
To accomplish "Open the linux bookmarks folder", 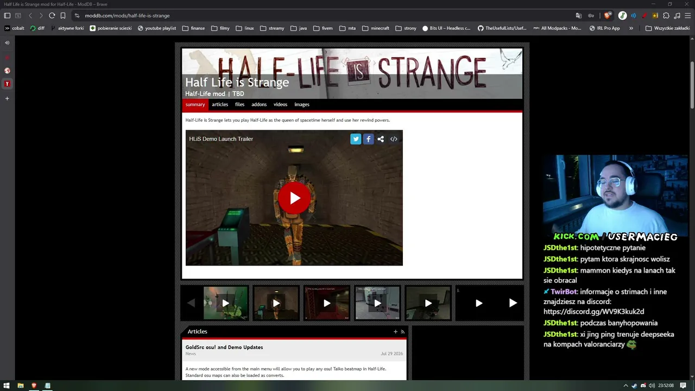I will [x=245, y=28].
